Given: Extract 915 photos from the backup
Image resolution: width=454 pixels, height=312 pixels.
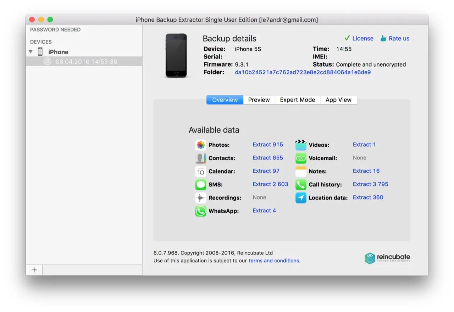Looking at the screenshot, I should [268, 145].
